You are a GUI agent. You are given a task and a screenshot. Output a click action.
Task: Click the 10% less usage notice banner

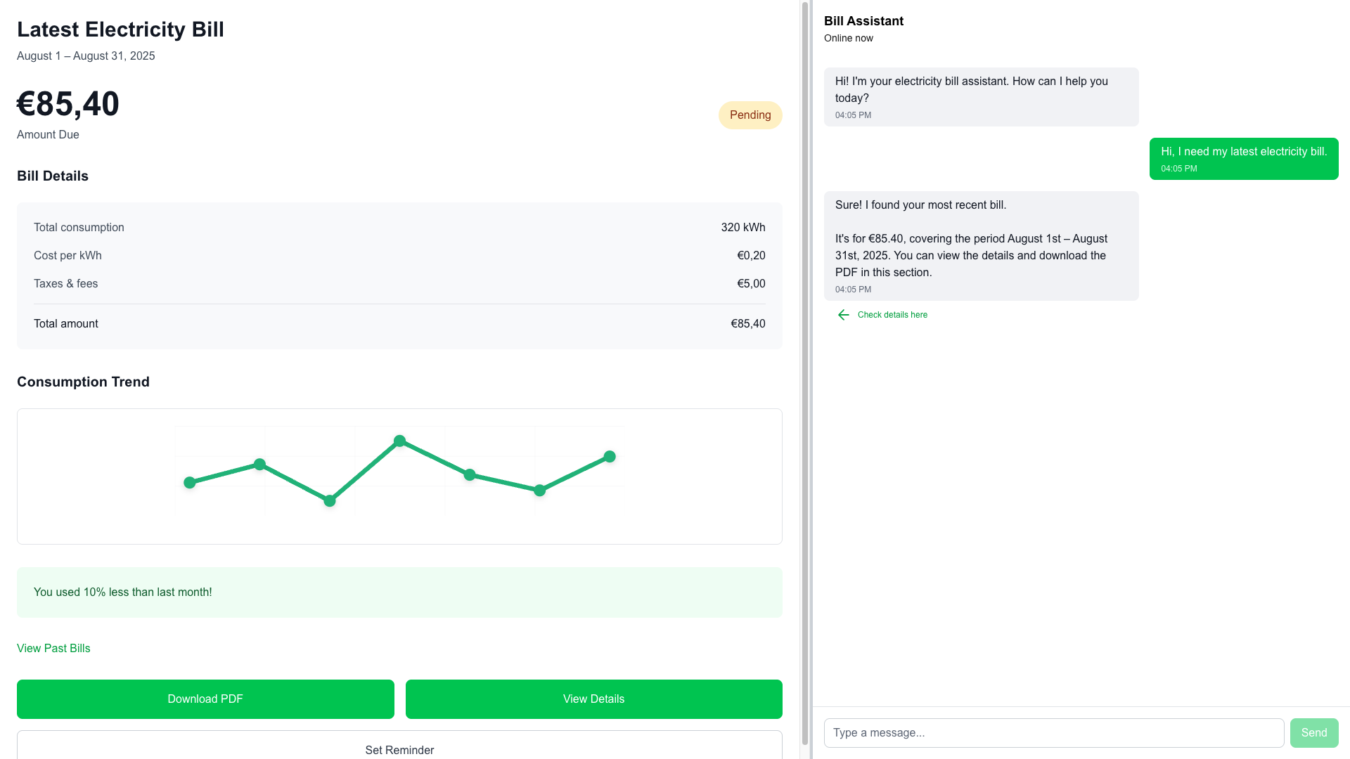click(399, 592)
